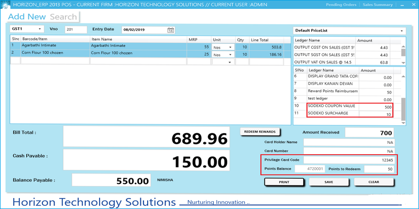Open Pending Orders from the title bar
The image size is (419, 209).
(341, 5)
